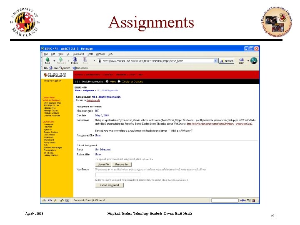The height and width of the screenshot is (225, 300).
Task: Open the Forward button history dropdown arrow
Action: 68,61
